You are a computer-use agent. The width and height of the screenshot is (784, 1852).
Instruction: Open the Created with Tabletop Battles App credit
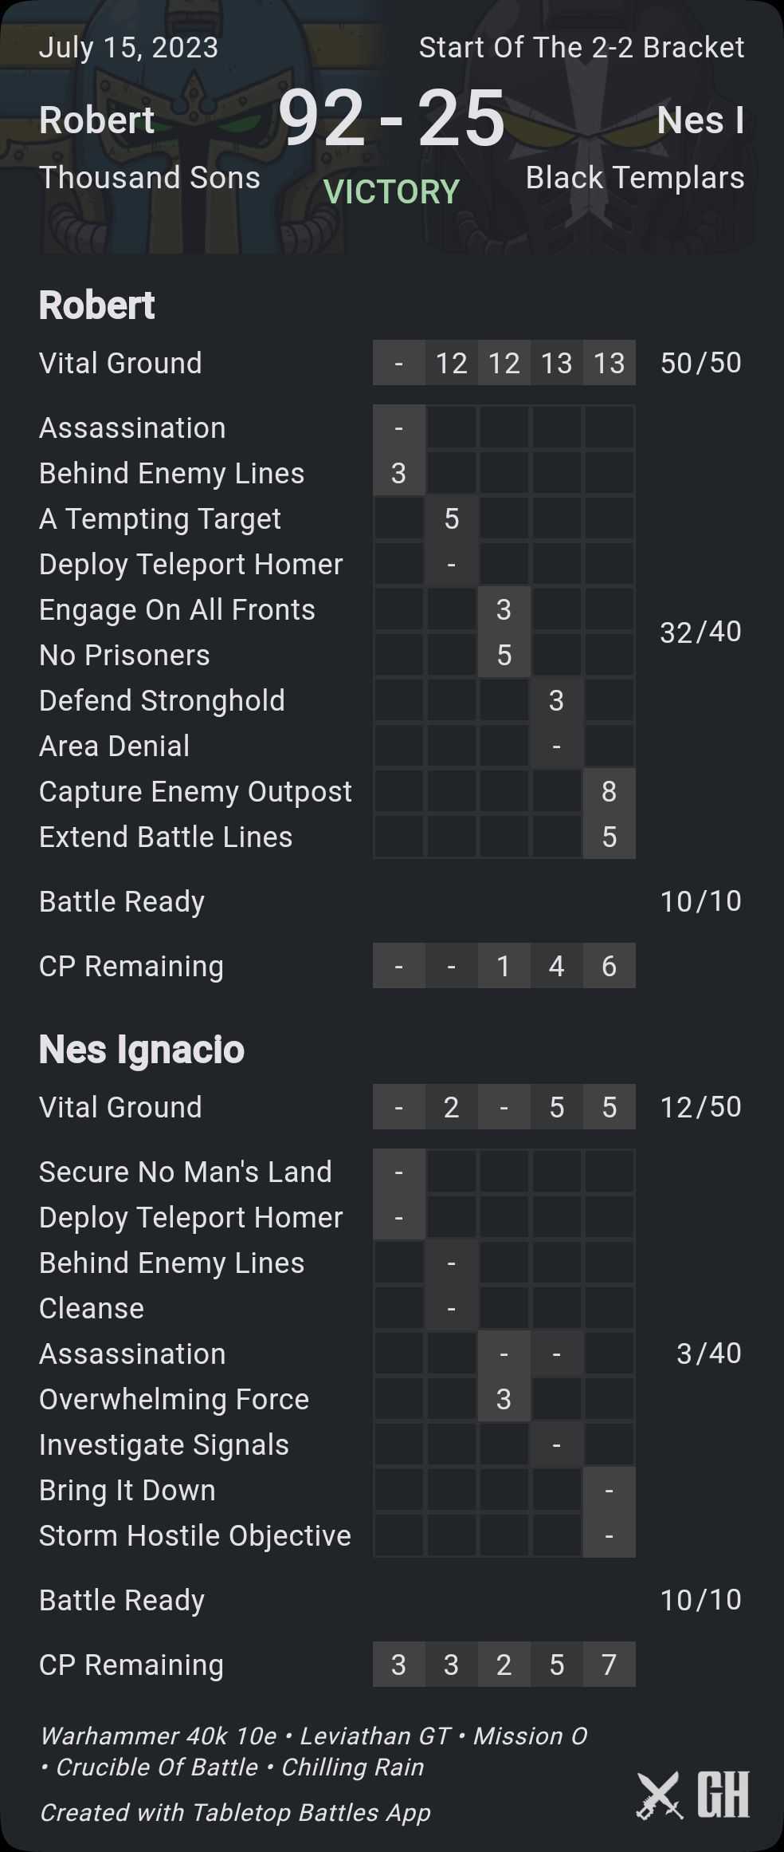pos(235,1812)
